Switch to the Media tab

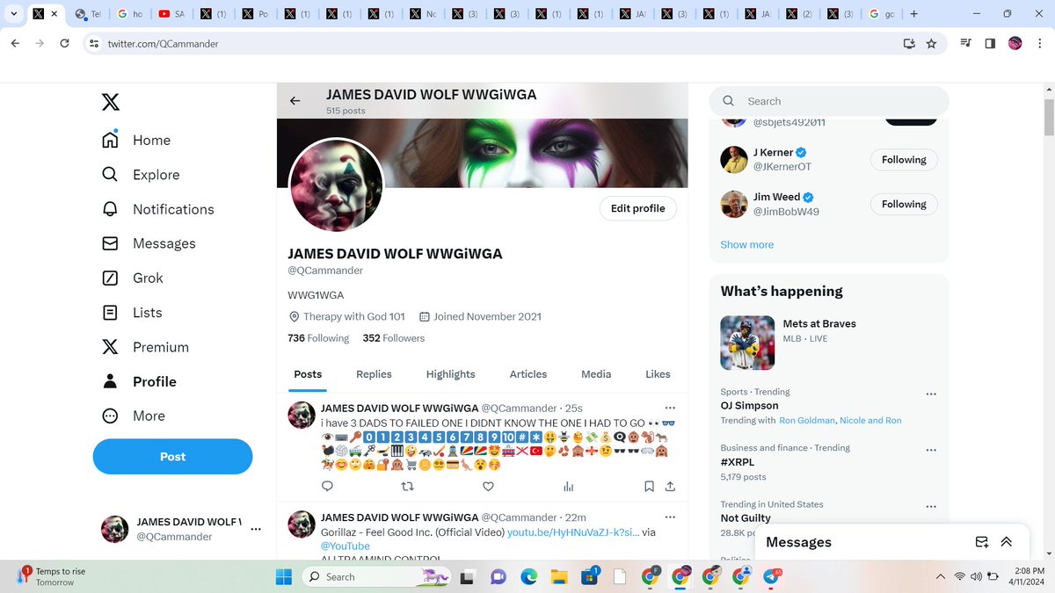pos(596,374)
